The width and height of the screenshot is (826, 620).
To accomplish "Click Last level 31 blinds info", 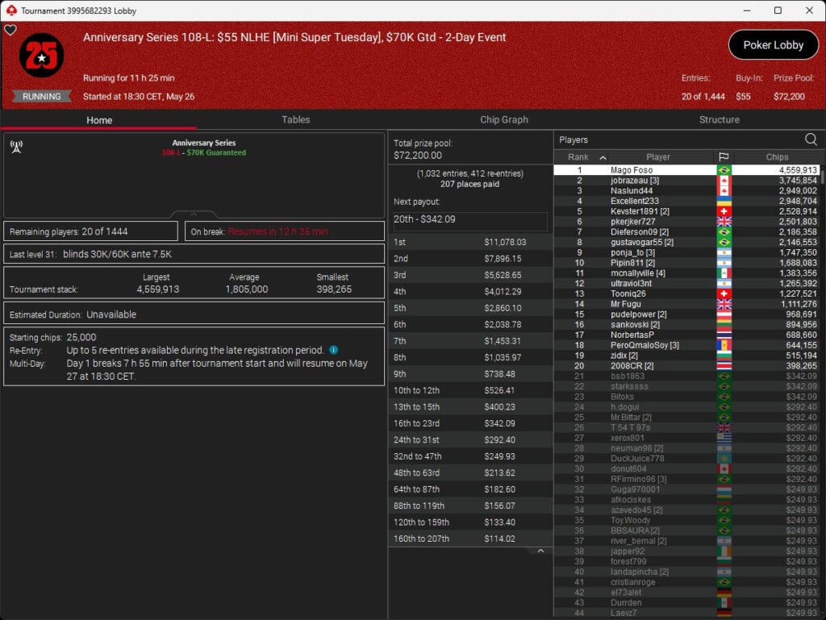I will point(194,254).
